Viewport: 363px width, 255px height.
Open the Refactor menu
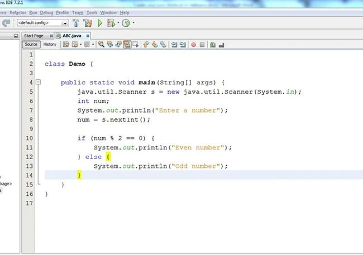[18, 13]
